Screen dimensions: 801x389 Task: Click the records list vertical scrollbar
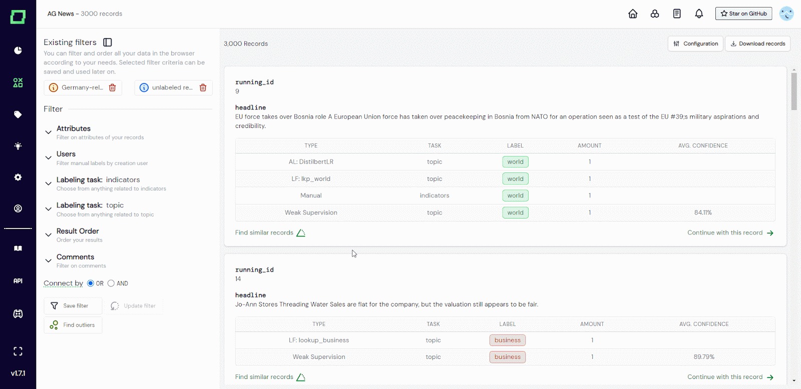[794, 91]
